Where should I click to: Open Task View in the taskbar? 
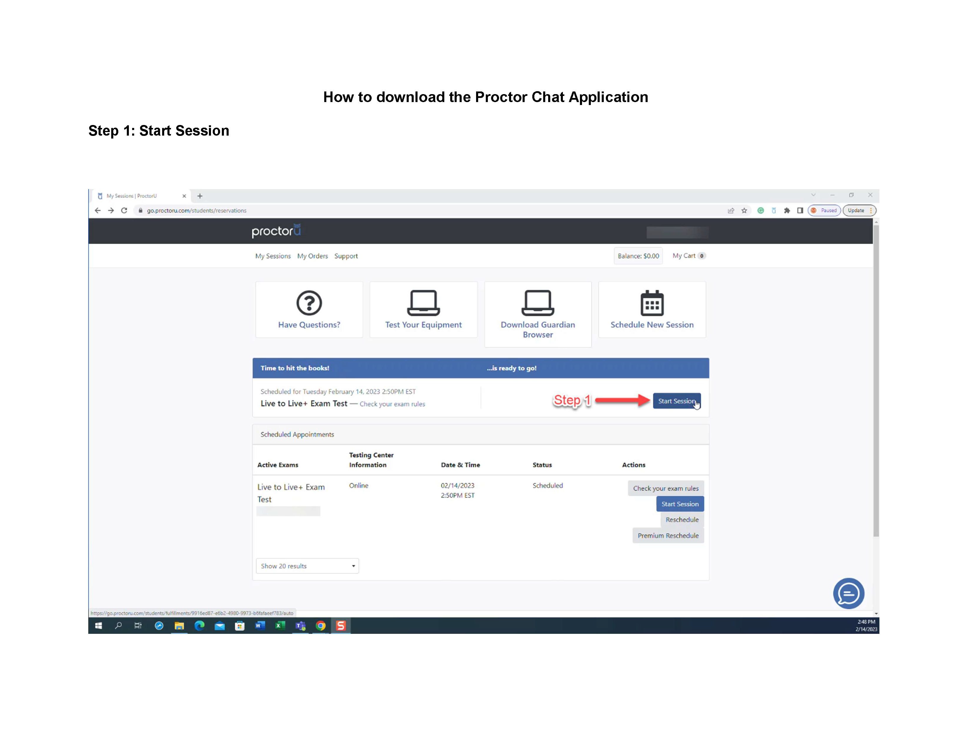[138, 626]
